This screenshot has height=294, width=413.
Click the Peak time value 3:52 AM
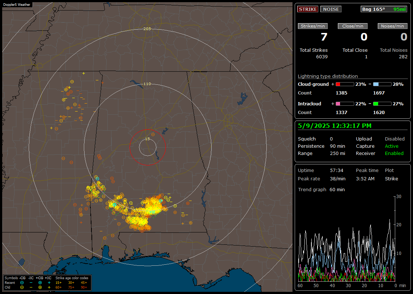click(x=365, y=178)
